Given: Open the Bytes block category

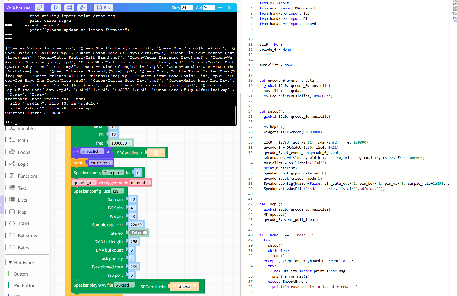Looking at the screenshot, I should click(23, 248).
